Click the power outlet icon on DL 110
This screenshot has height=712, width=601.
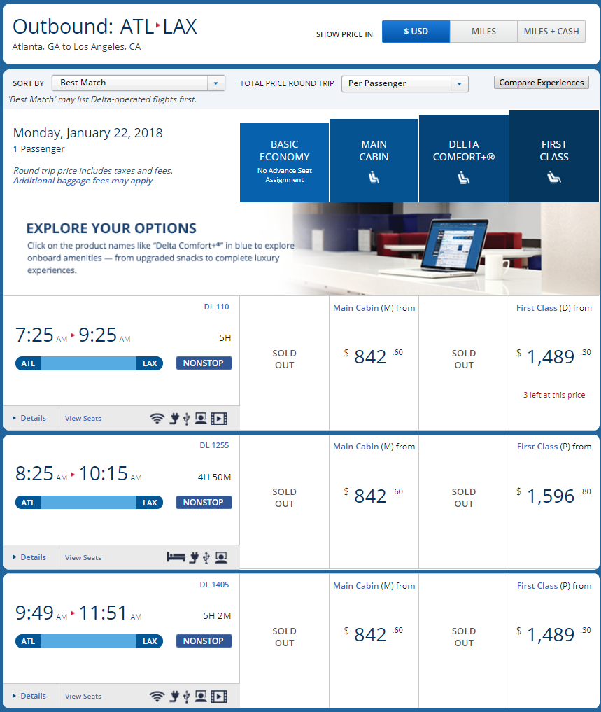click(174, 419)
